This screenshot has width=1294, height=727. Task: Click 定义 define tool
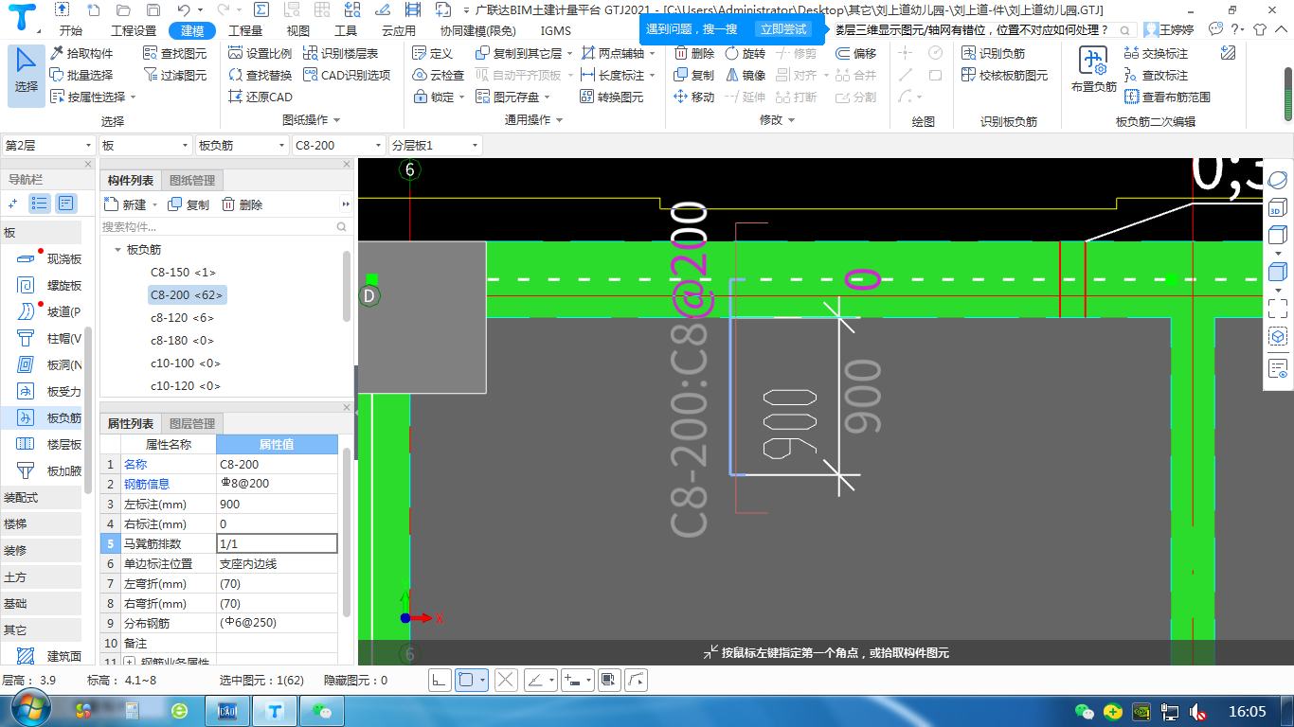coord(433,53)
